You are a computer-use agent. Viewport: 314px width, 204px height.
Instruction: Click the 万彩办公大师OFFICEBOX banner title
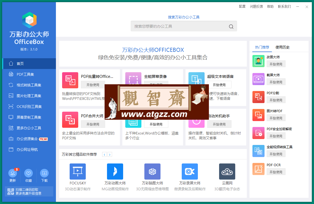pyautogui.click(x=153, y=50)
